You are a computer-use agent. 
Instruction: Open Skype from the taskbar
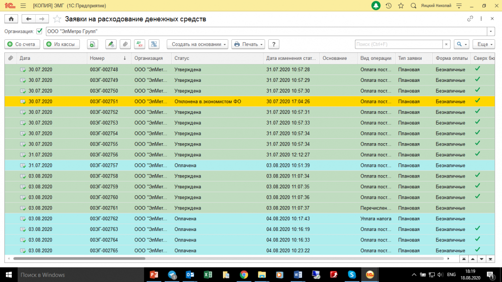351,275
